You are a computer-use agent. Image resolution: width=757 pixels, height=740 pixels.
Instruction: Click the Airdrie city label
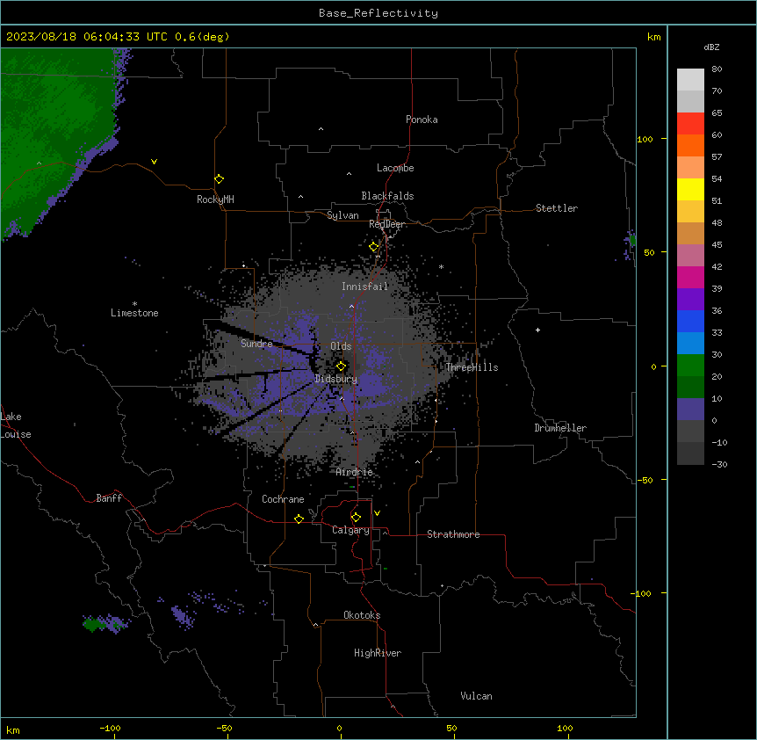[355, 472]
